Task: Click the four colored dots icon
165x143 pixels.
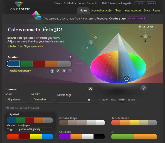Action: [64, 71]
